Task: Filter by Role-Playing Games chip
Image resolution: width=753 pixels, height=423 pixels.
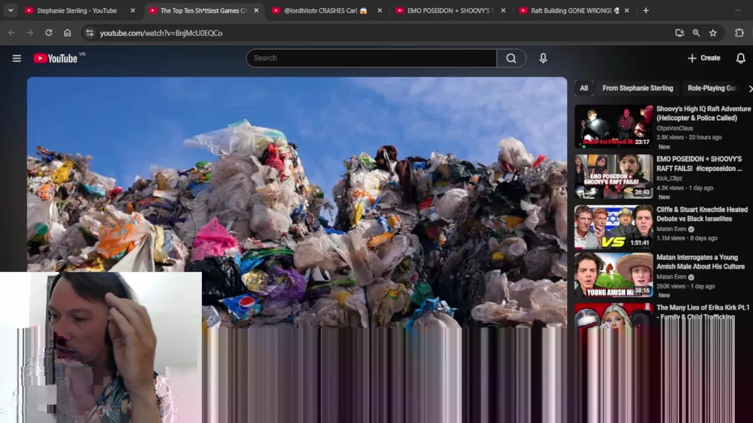Action: (x=712, y=88)
